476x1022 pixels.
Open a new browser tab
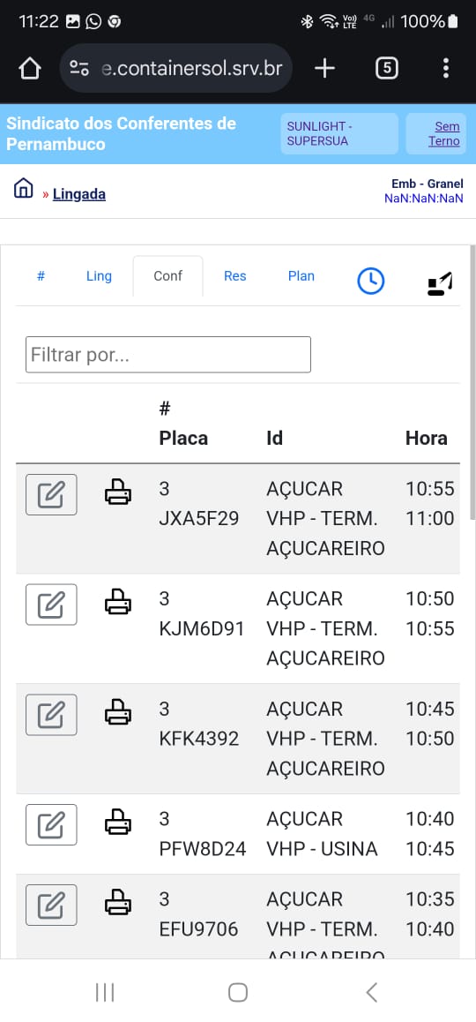pyautogui.click(x=324, y=69)
